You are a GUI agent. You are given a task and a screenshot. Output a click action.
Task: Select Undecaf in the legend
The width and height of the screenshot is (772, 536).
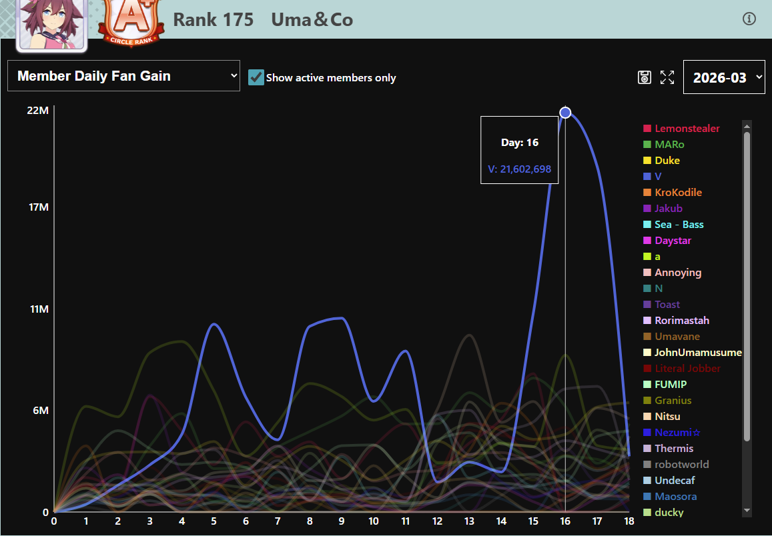(x=669, y=481)
